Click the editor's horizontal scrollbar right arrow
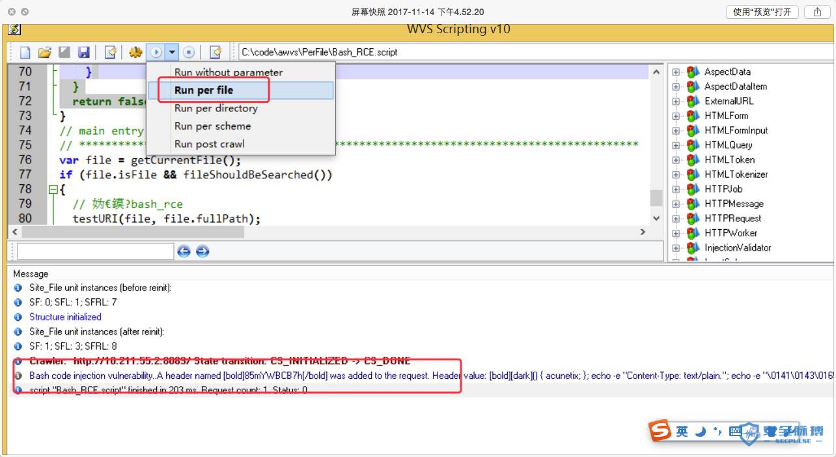This screenshot has height=457, width=836. tap(643, 232)
